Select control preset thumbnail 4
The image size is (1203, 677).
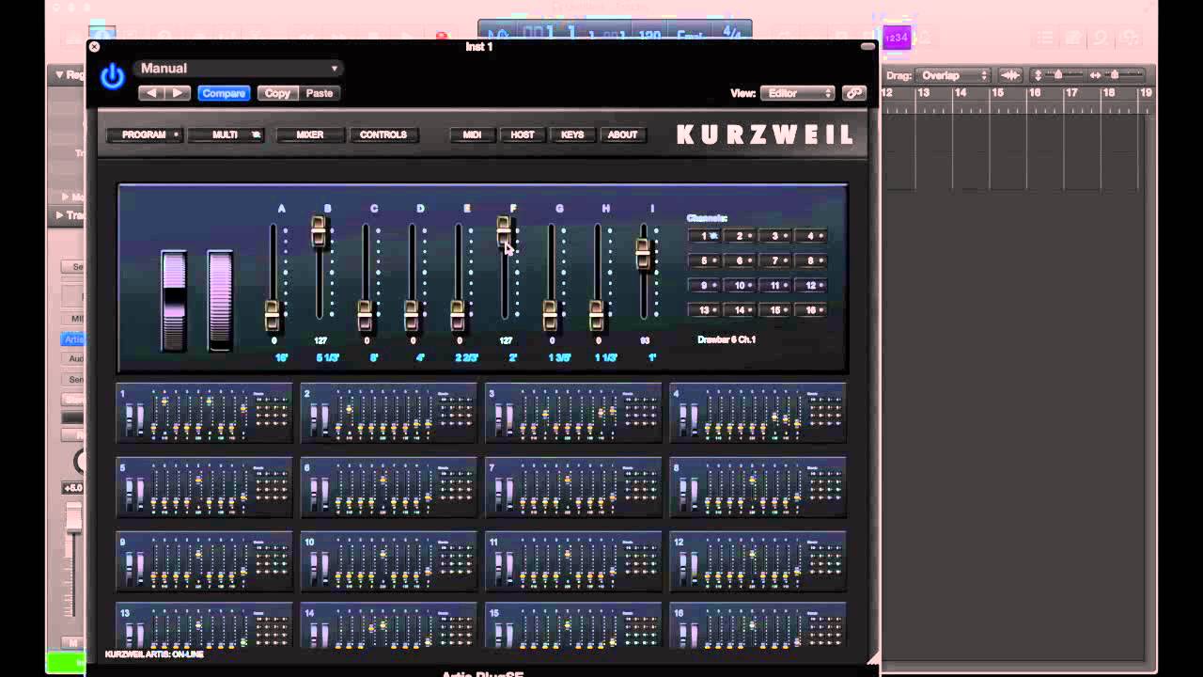pos(758,413)
